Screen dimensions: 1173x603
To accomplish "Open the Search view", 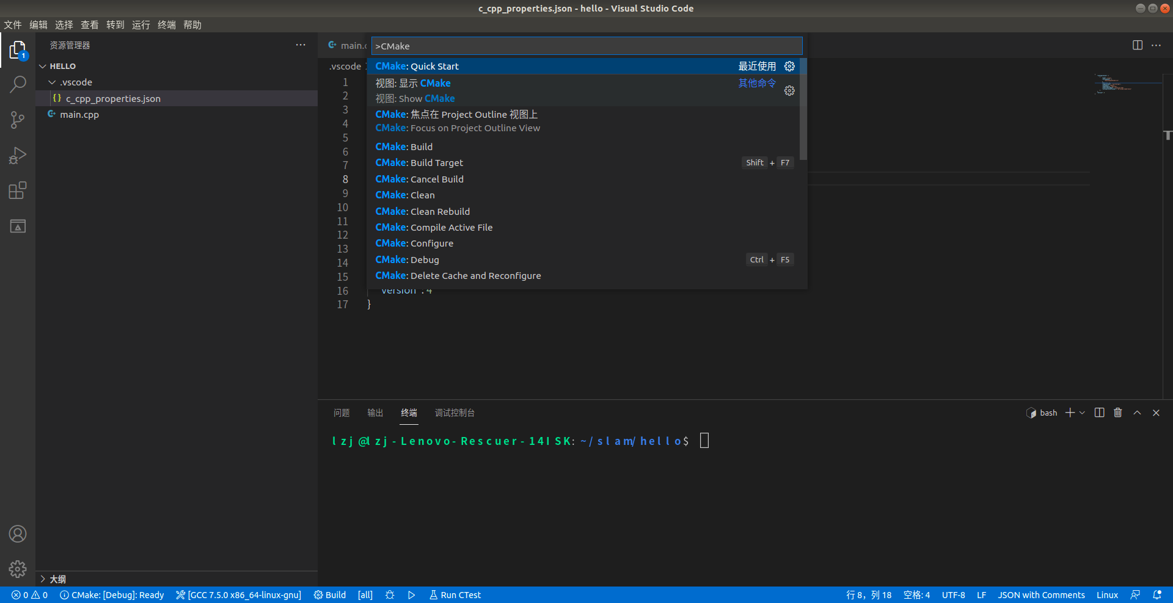I will (x=18, y=84).
